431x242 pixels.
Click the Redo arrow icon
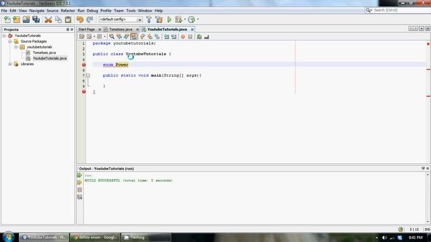pos(90,19)
